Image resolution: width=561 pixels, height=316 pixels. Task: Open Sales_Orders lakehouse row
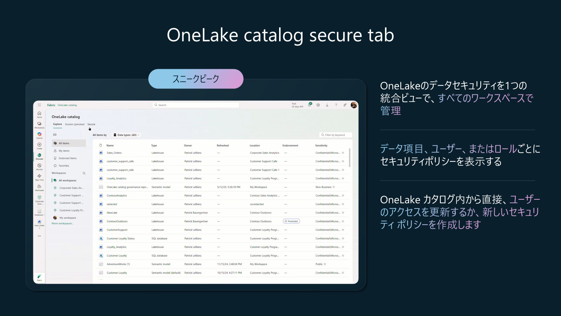[x=223, y=153]
